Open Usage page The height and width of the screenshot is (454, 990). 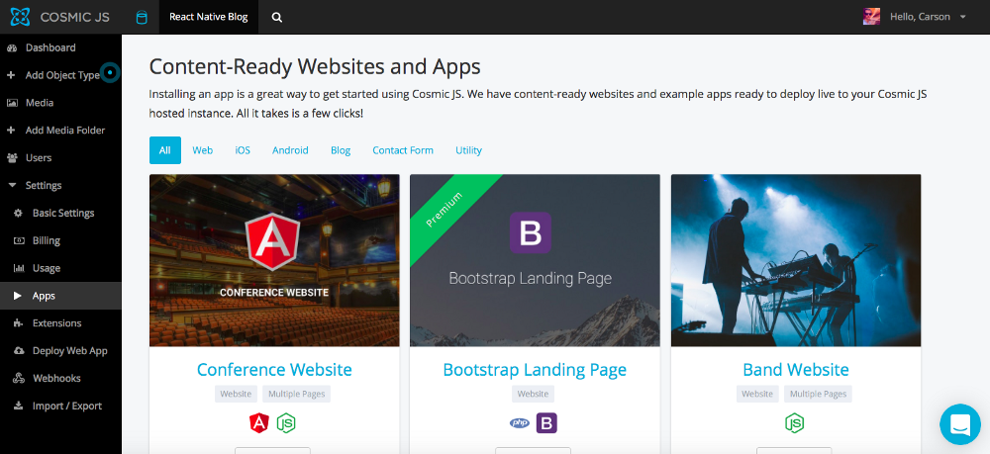point(47,268)
